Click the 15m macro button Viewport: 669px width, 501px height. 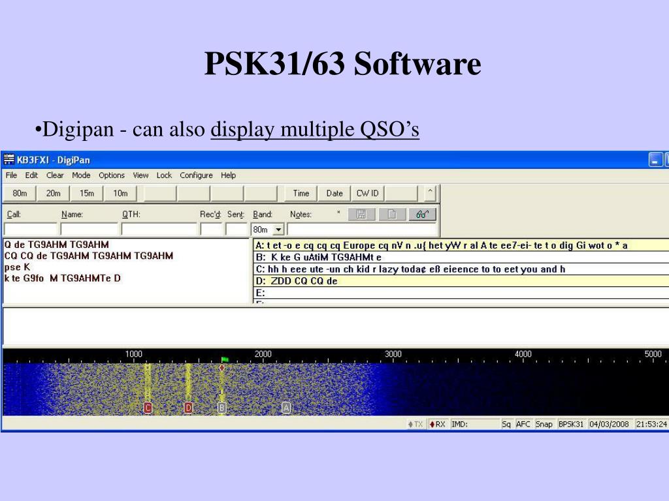[87, 193]
